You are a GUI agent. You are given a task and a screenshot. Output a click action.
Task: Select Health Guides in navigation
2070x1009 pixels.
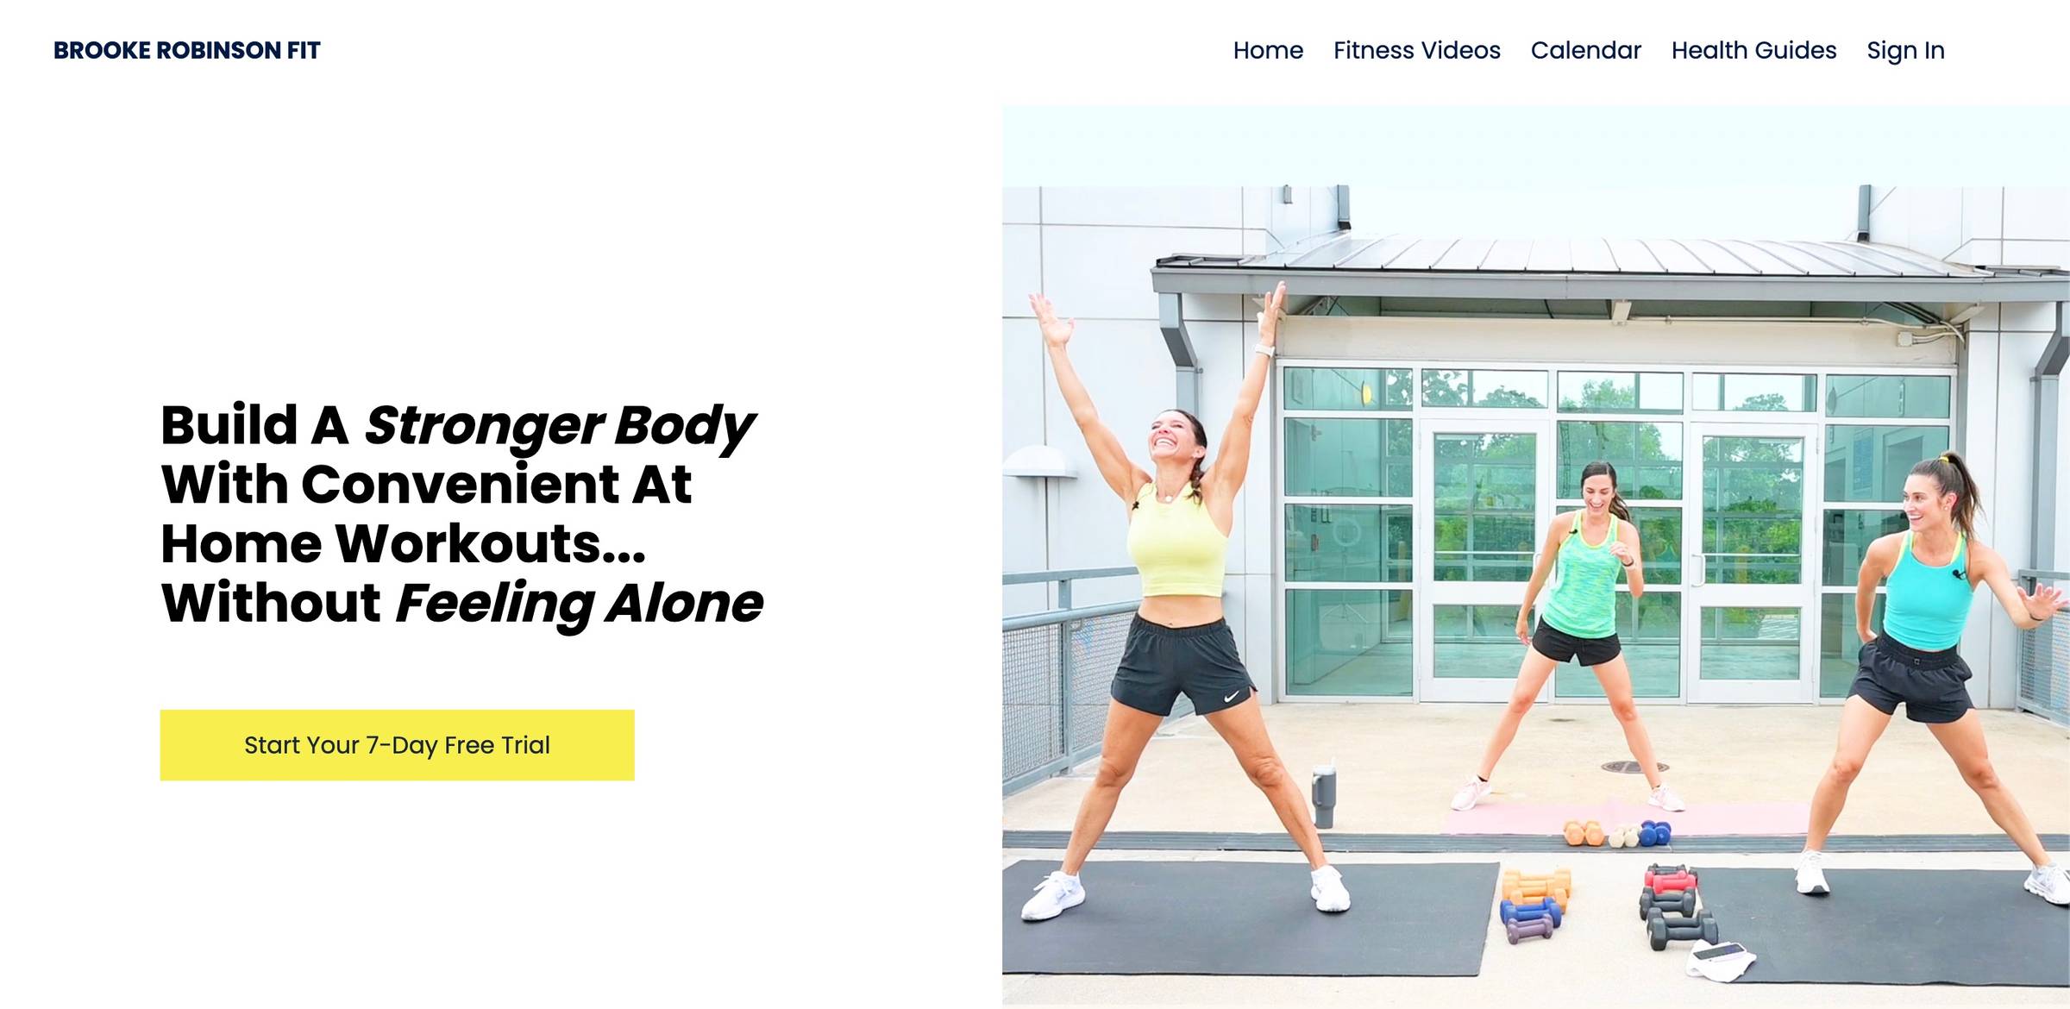[x=1753, y=50]
